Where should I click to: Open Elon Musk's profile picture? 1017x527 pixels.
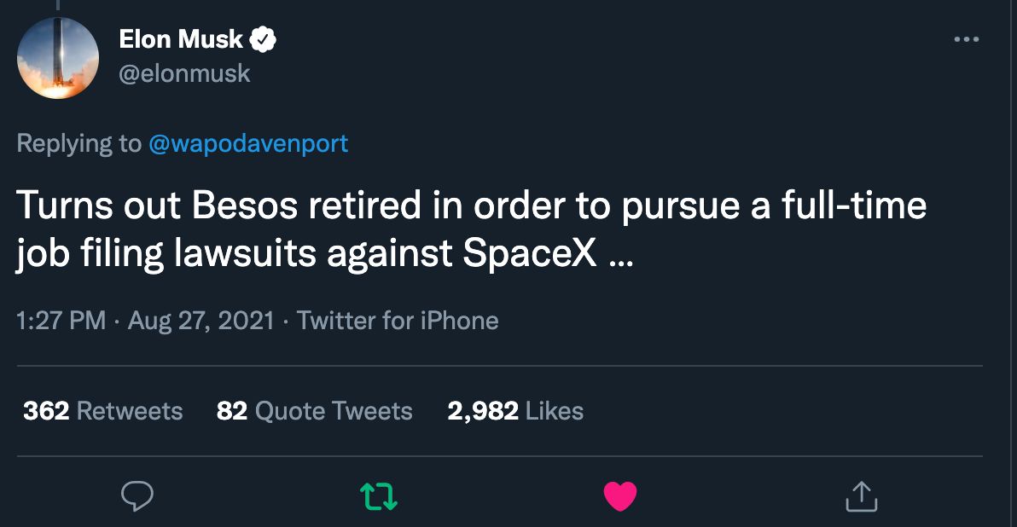point(57,57)
